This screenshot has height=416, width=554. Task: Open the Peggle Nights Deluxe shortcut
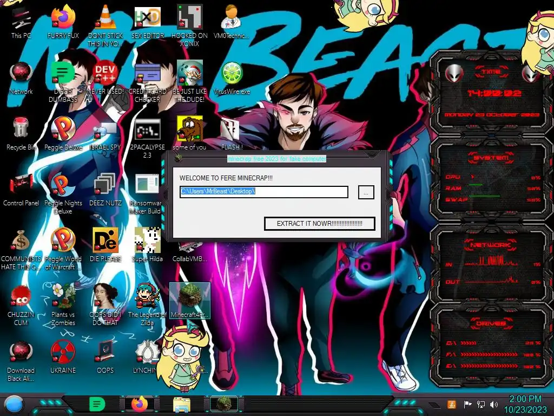pyautogui.click(x=63, y=194)
